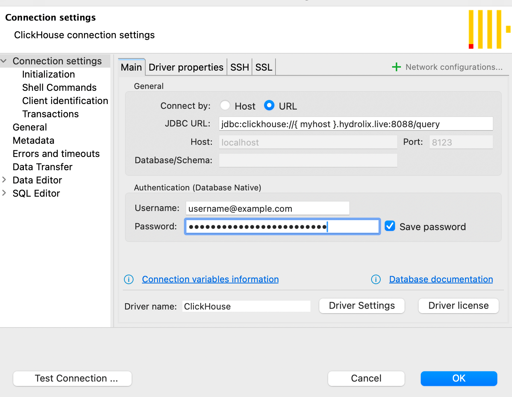Confirm with the OK button
Image resolution: width=512 pixels, height=397 pixels.
(x=459, y=379)
